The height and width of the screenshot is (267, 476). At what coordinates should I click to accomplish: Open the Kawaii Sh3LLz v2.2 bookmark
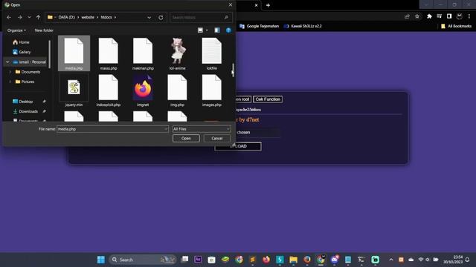click(303, 26)
